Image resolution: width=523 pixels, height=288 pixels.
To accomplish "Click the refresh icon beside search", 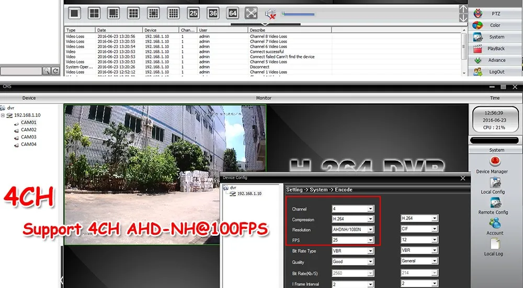I will [x=55, y=71].
